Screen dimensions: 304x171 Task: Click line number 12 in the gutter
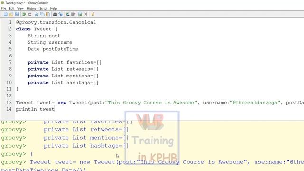click(9, 96)
